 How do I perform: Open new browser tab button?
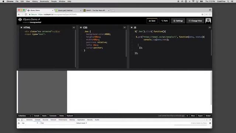click(x=113, y=10)
